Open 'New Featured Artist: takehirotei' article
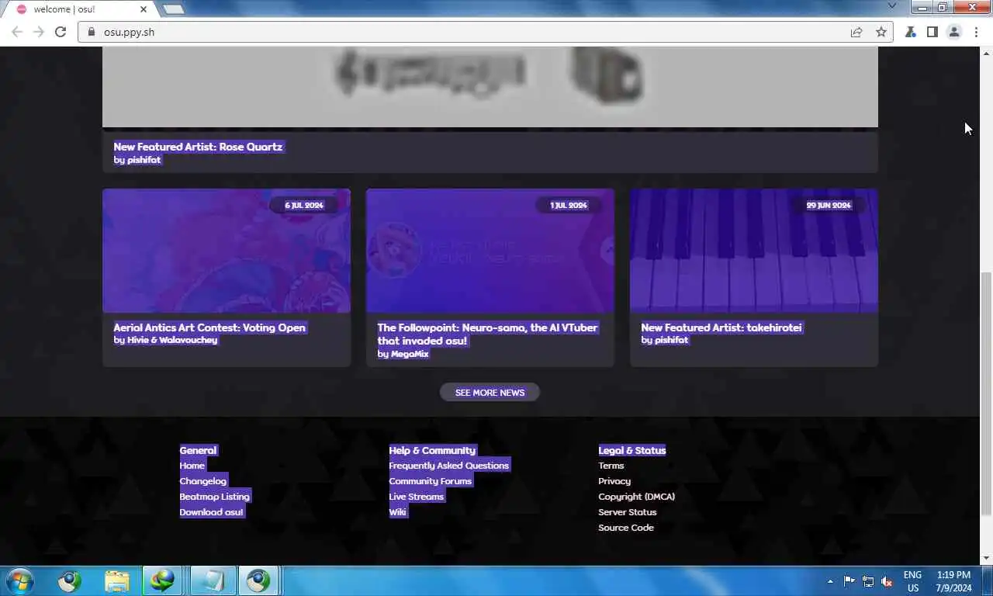 [x=721, y=327]
